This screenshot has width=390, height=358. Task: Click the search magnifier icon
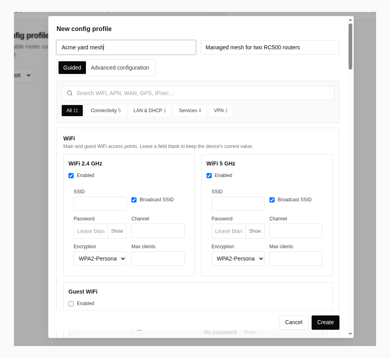pos(70,93)
